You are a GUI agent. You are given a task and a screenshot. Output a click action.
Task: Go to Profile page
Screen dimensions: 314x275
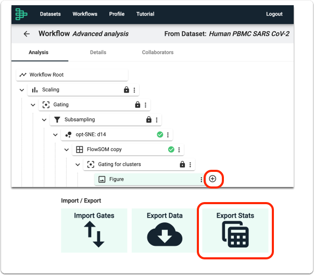tap(117, 14)
